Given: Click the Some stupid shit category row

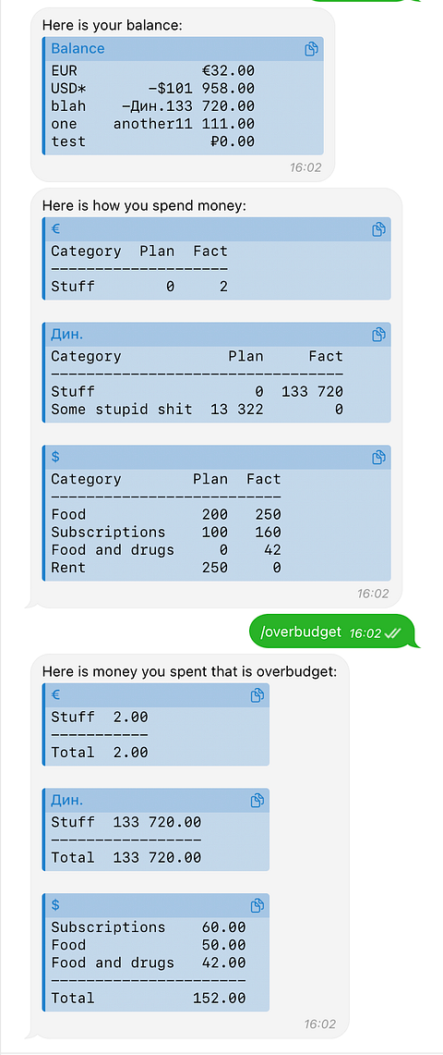Looking at the screenshot, I should point(198,409).
